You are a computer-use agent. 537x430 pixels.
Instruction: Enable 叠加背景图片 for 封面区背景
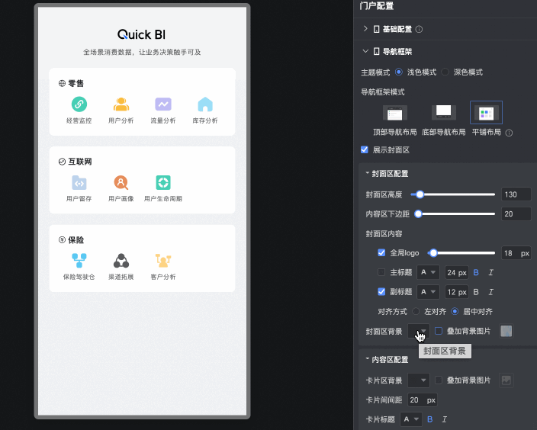pyautogui.click(x=439, y=331)
